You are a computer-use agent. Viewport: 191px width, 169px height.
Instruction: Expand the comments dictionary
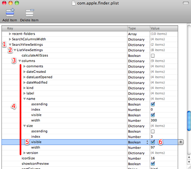(25, 66)
